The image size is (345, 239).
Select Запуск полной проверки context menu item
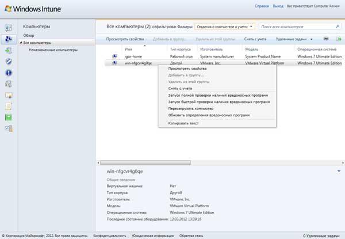point(218,95)
